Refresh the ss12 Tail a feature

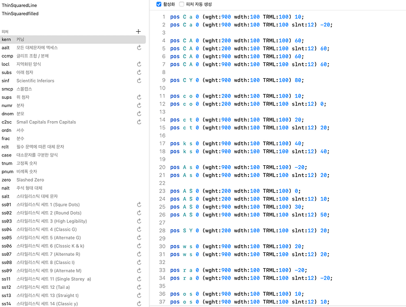(139, 288)
